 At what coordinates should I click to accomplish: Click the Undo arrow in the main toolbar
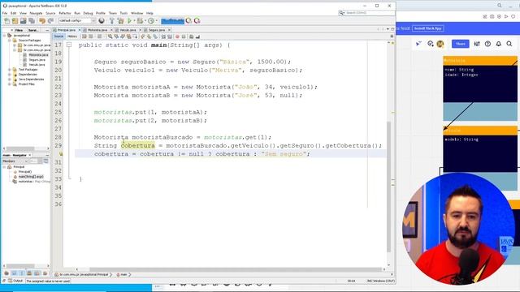[x=42, y=21]
